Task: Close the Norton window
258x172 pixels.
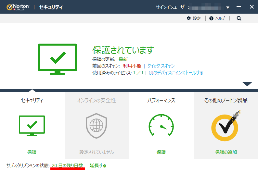Action: point(252,7)
